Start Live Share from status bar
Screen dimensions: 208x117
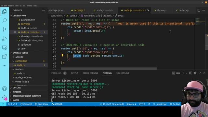(x=42, y=104)
